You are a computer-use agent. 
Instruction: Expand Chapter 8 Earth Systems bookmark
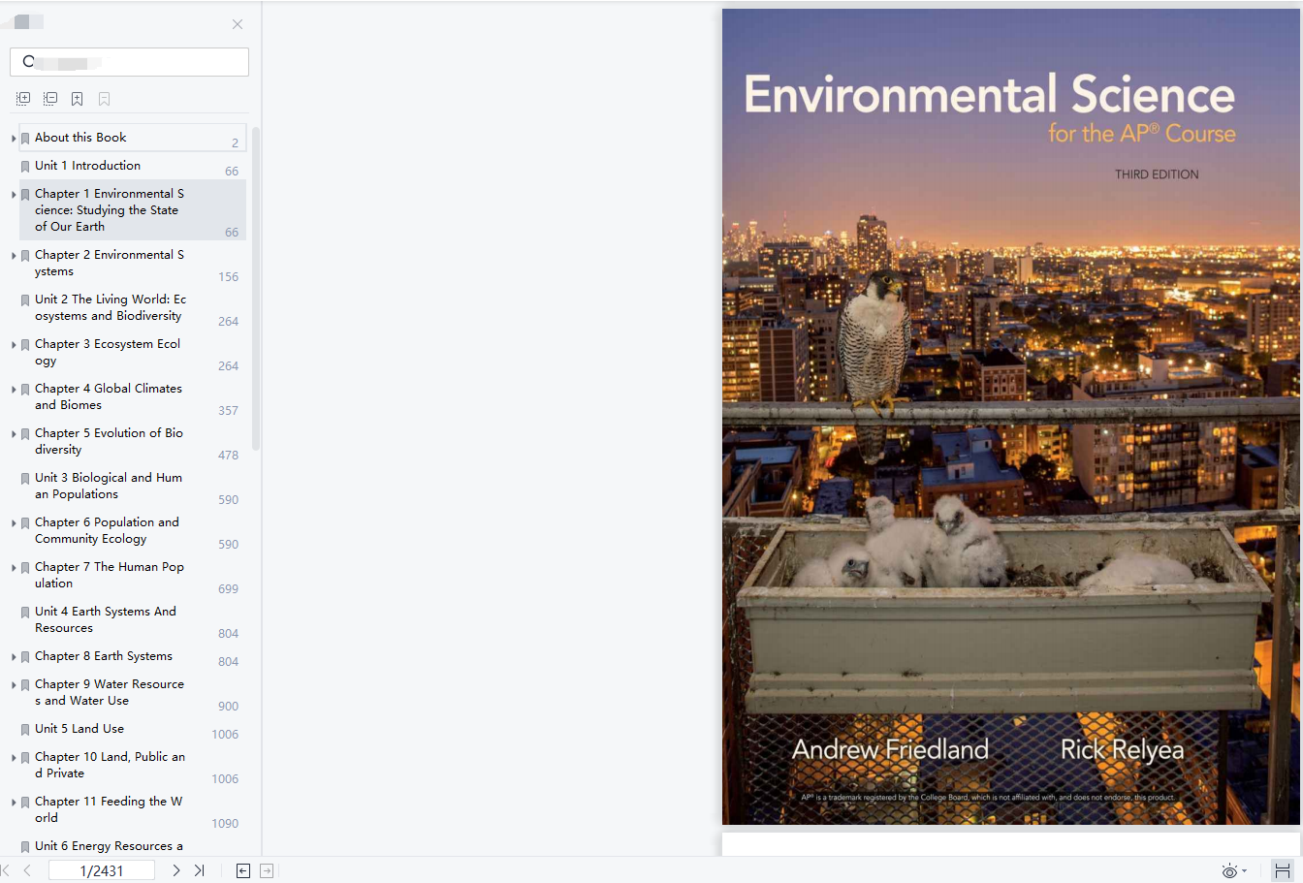coord(14,657)
